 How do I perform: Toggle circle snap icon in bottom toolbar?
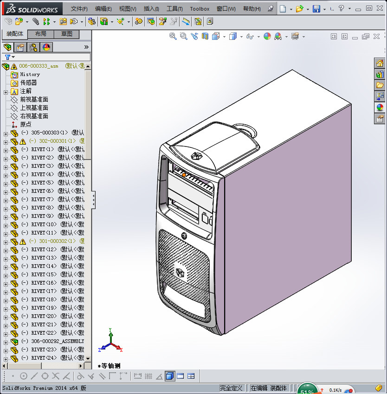[x=23, y=376]
